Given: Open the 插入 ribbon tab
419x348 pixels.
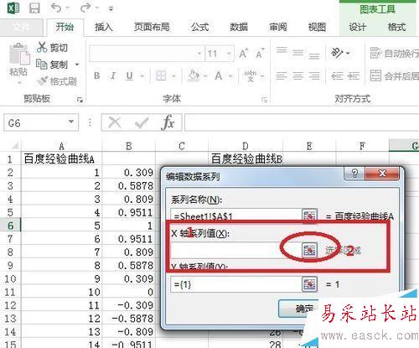Looking at the screenshot, I should point(104,27).
